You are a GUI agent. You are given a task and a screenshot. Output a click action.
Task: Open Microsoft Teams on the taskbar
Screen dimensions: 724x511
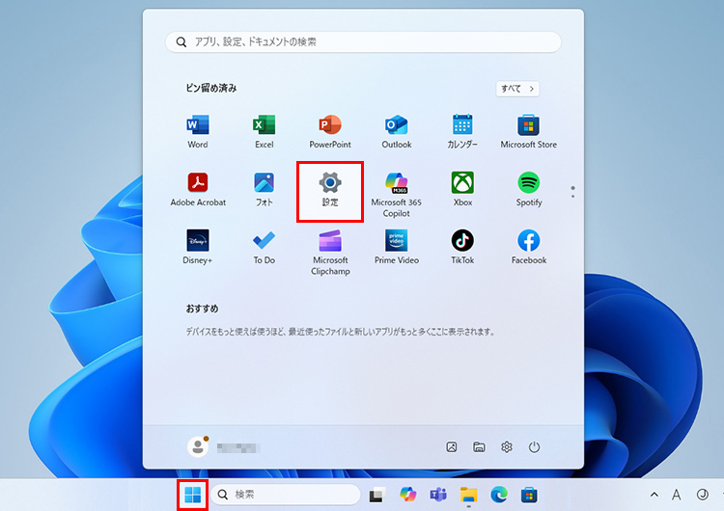pyautogui.click(x=438, y=495)
